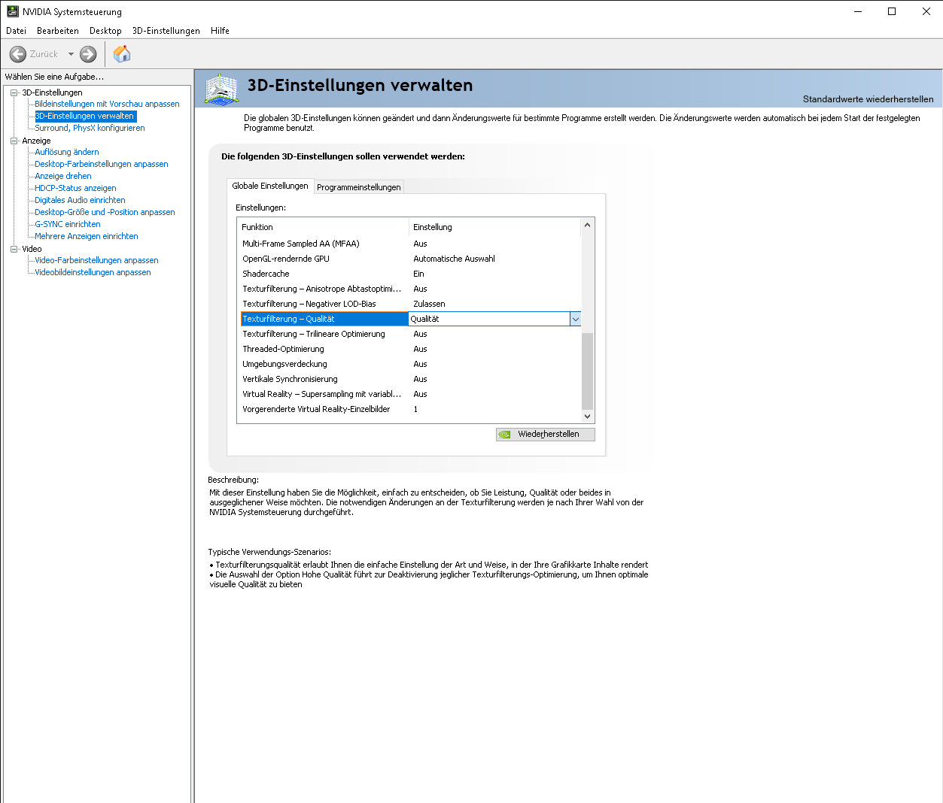Select the OpenGL-rendernde GPU row
This screenshot has height=803, width=943.
410,259
